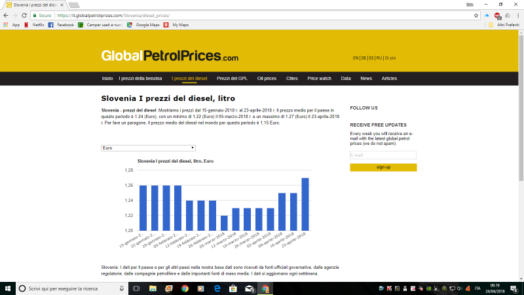Switch language to DE
The width and height of the screenshot is (524, 295).
click(364, 58)
